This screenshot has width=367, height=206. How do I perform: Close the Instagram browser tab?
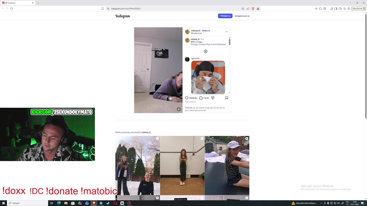(x=33, y=3)
